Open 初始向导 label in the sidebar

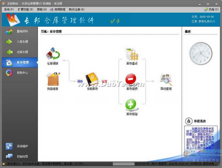tap(22, 157)
